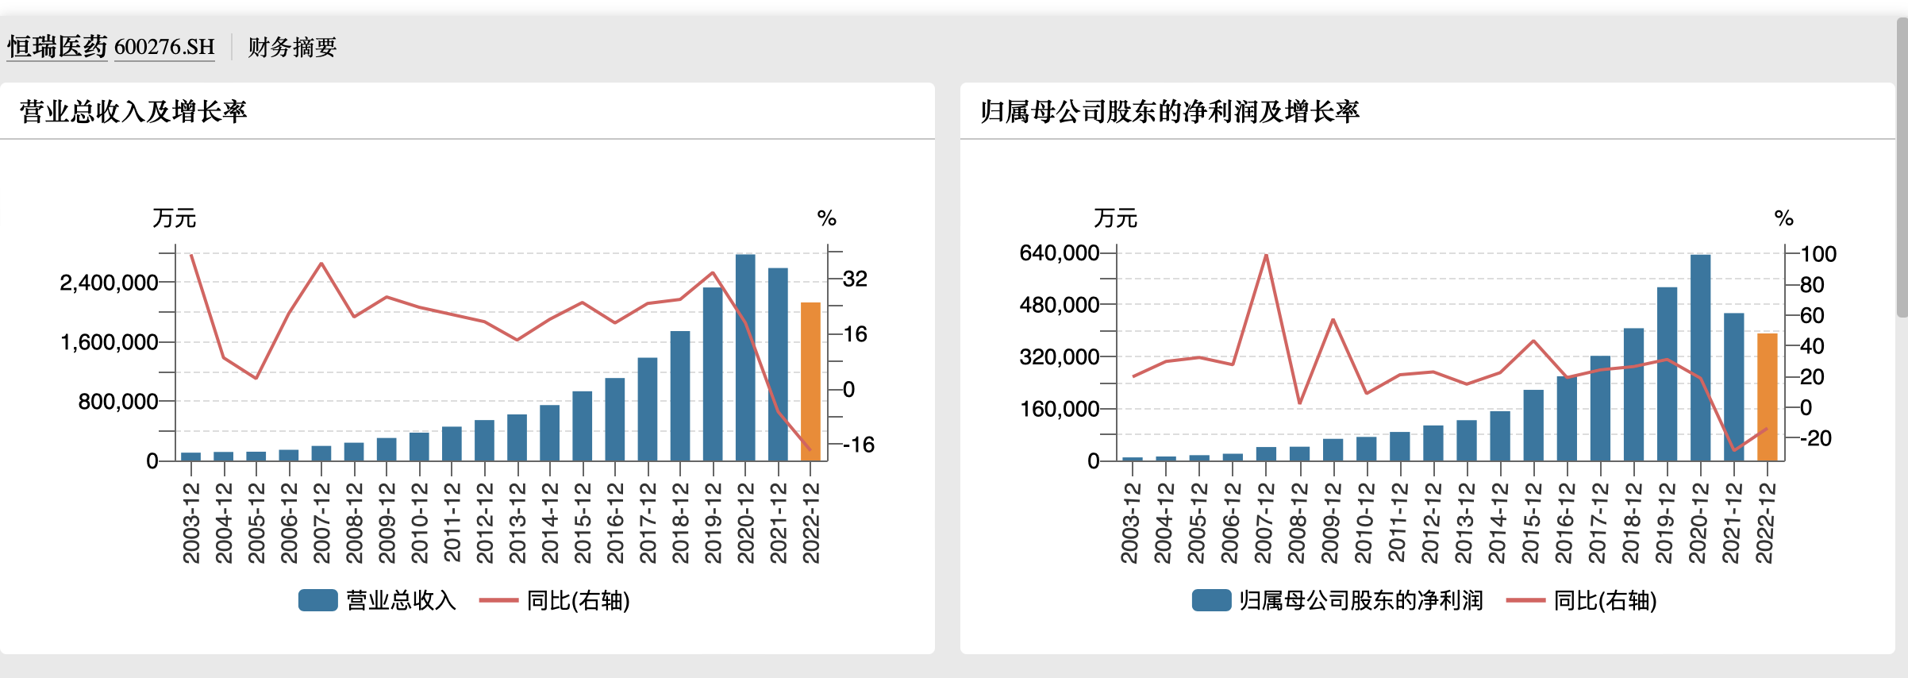1908x678 pixels.
Task: Click the orange 2022-12 net profit bar
Action: click(x=1767, y=397)
